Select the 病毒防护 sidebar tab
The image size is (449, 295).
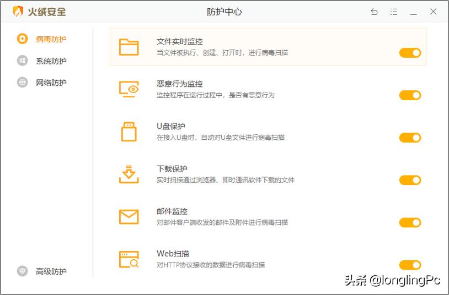click(51, 39)
